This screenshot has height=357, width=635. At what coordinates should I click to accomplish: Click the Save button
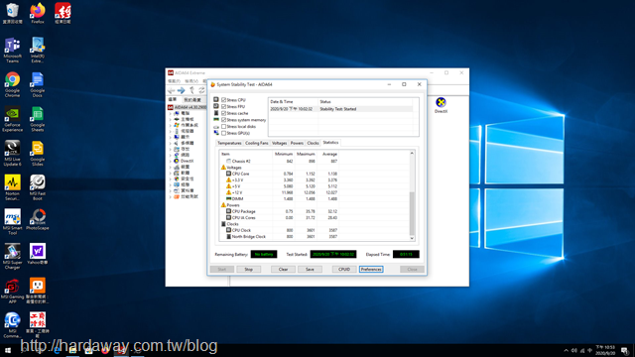[310, 269]
